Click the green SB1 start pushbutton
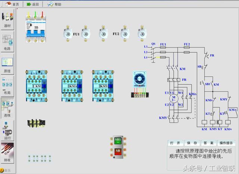 [118, 141]
